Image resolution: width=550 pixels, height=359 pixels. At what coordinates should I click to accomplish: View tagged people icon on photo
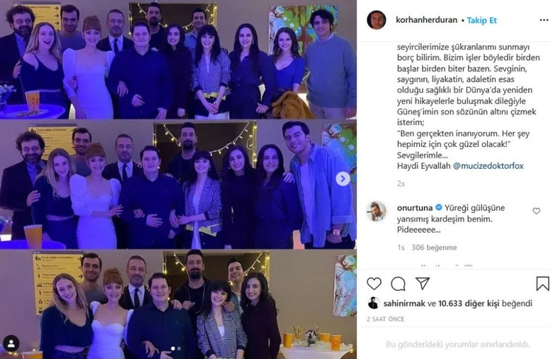(x=11, y=343)
